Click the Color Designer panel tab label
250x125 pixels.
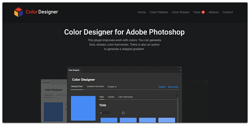coord(74,70)
